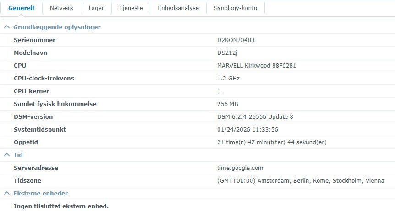Collapse the Eksterne enheder section chevron

pos(7,193)
